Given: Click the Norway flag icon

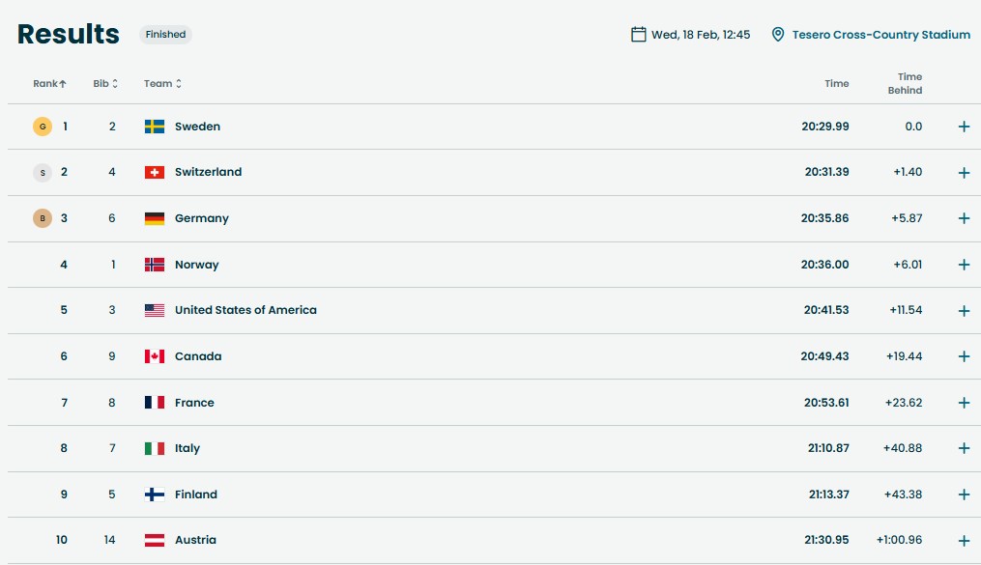Looking at the screenshot, I should pyautogui.click(x=155, y=265).
